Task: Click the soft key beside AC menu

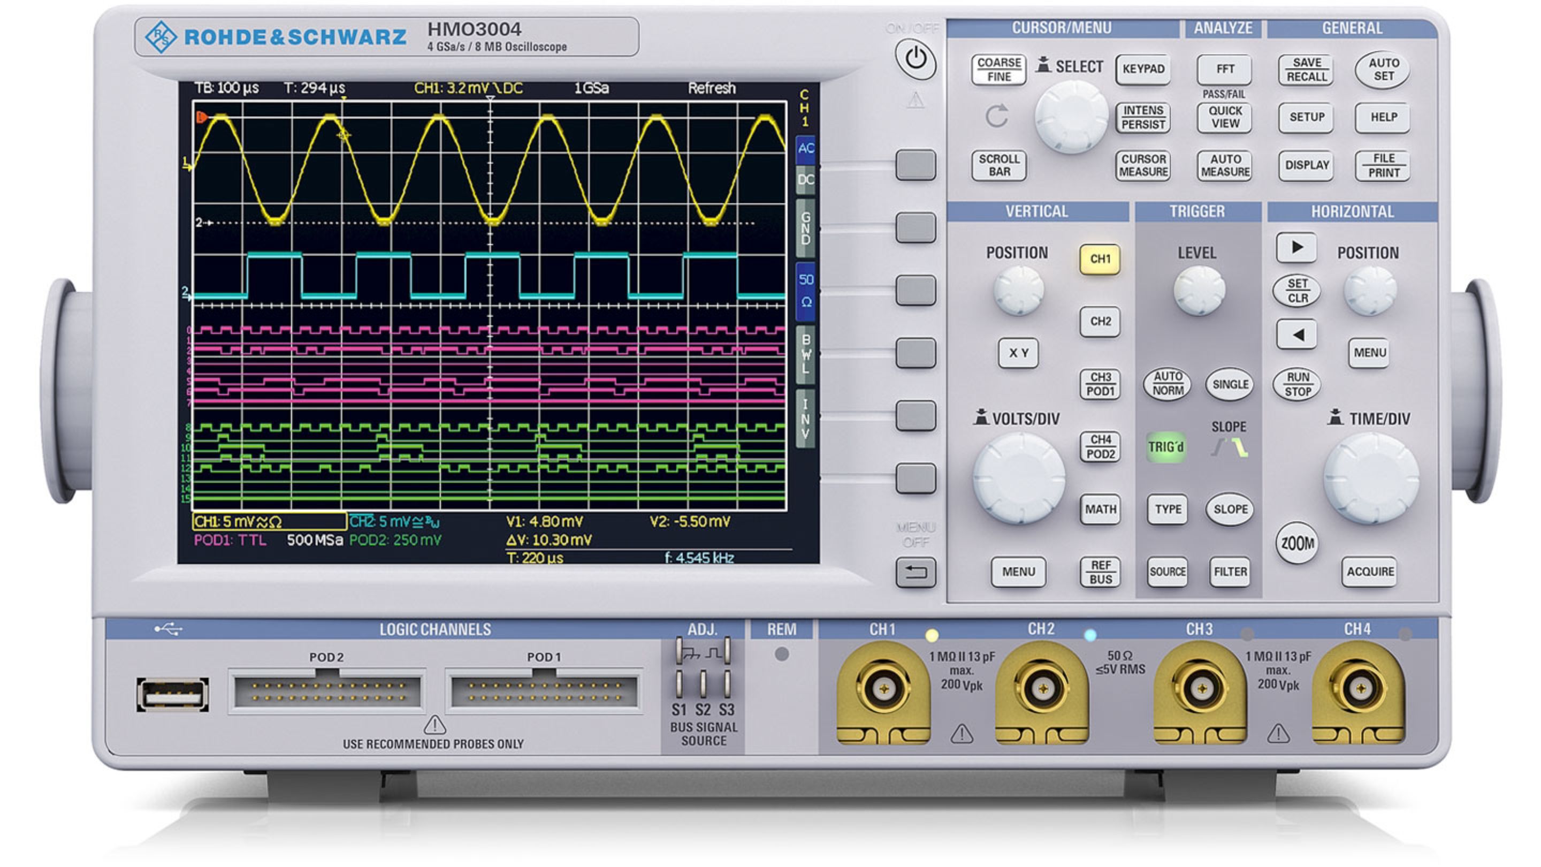Action: pos(916,165)
